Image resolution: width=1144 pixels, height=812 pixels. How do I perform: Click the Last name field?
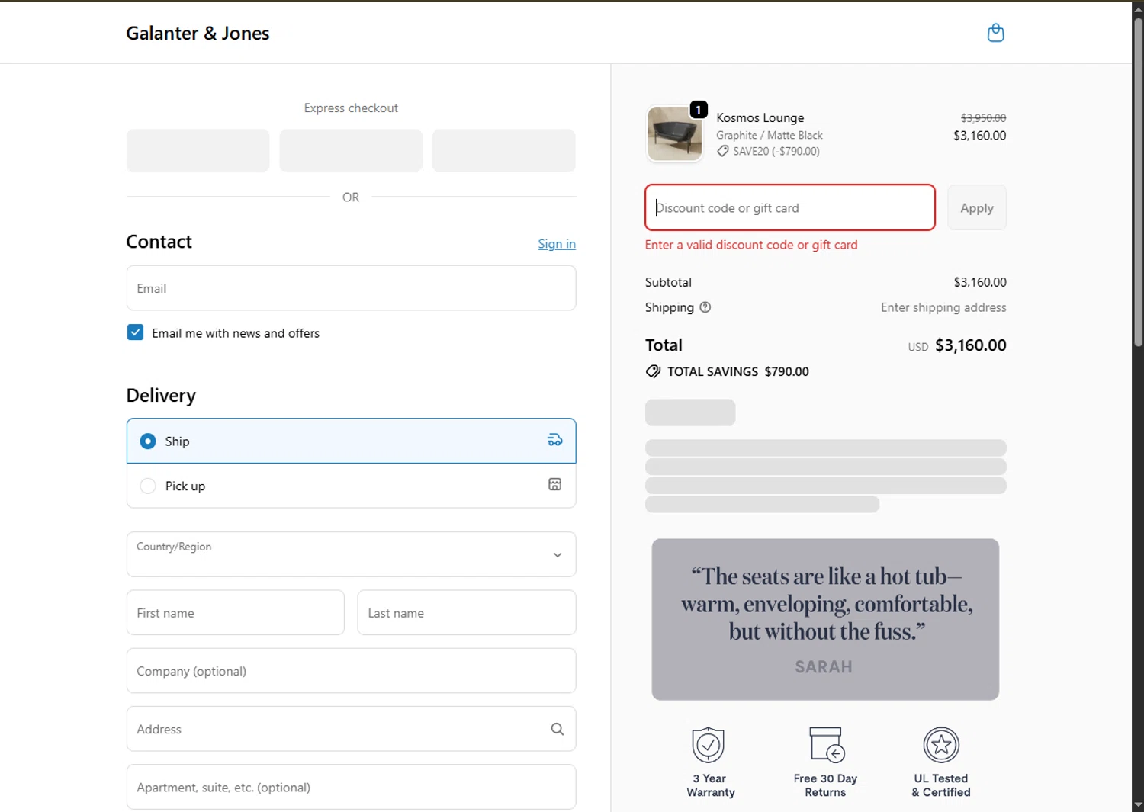click(x=467, y=613)
